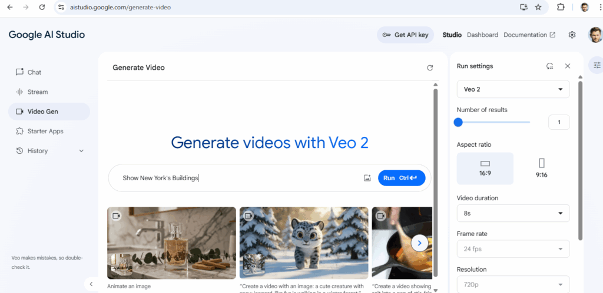The height and width of the screenshot is (293, 603).
Task: Close the Run settings panel
Action: tap(568, 66)
